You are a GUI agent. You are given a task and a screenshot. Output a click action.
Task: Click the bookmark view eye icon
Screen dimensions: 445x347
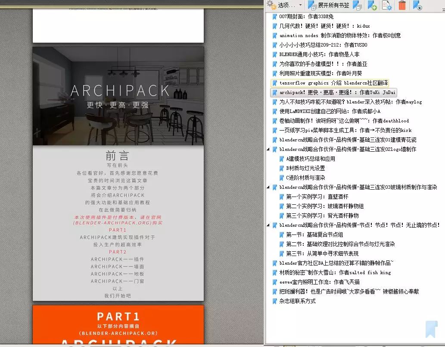pos(417,5)
